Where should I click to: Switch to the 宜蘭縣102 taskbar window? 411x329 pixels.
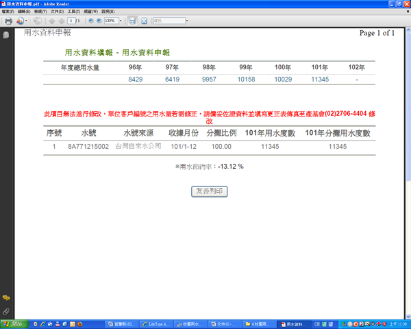[x=122, y=324]
